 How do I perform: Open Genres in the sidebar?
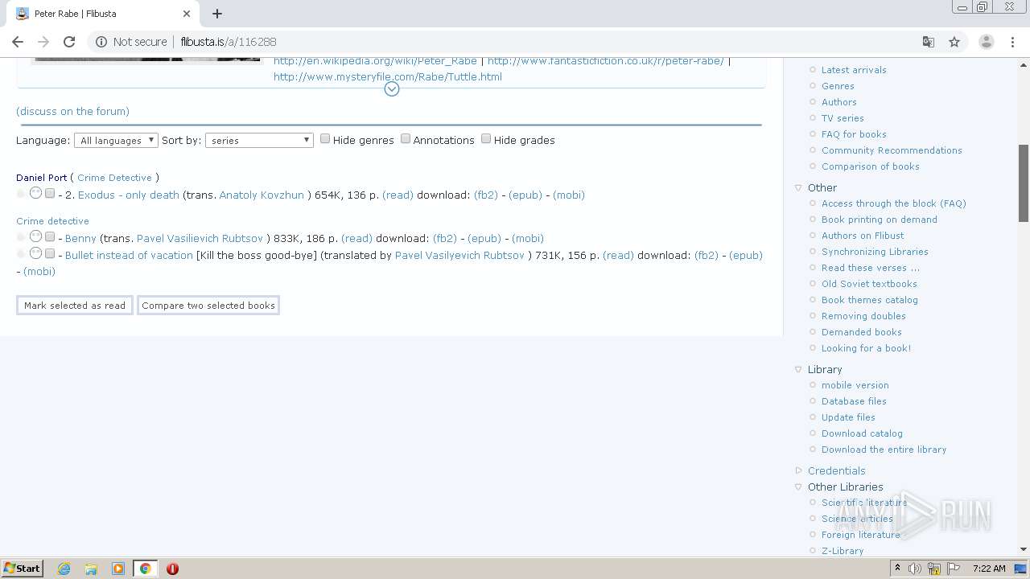[x=838, y=86]
